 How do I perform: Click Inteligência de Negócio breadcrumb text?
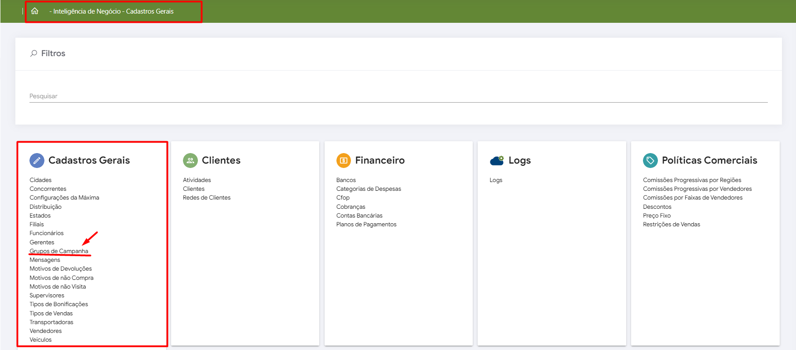[87, 11]
